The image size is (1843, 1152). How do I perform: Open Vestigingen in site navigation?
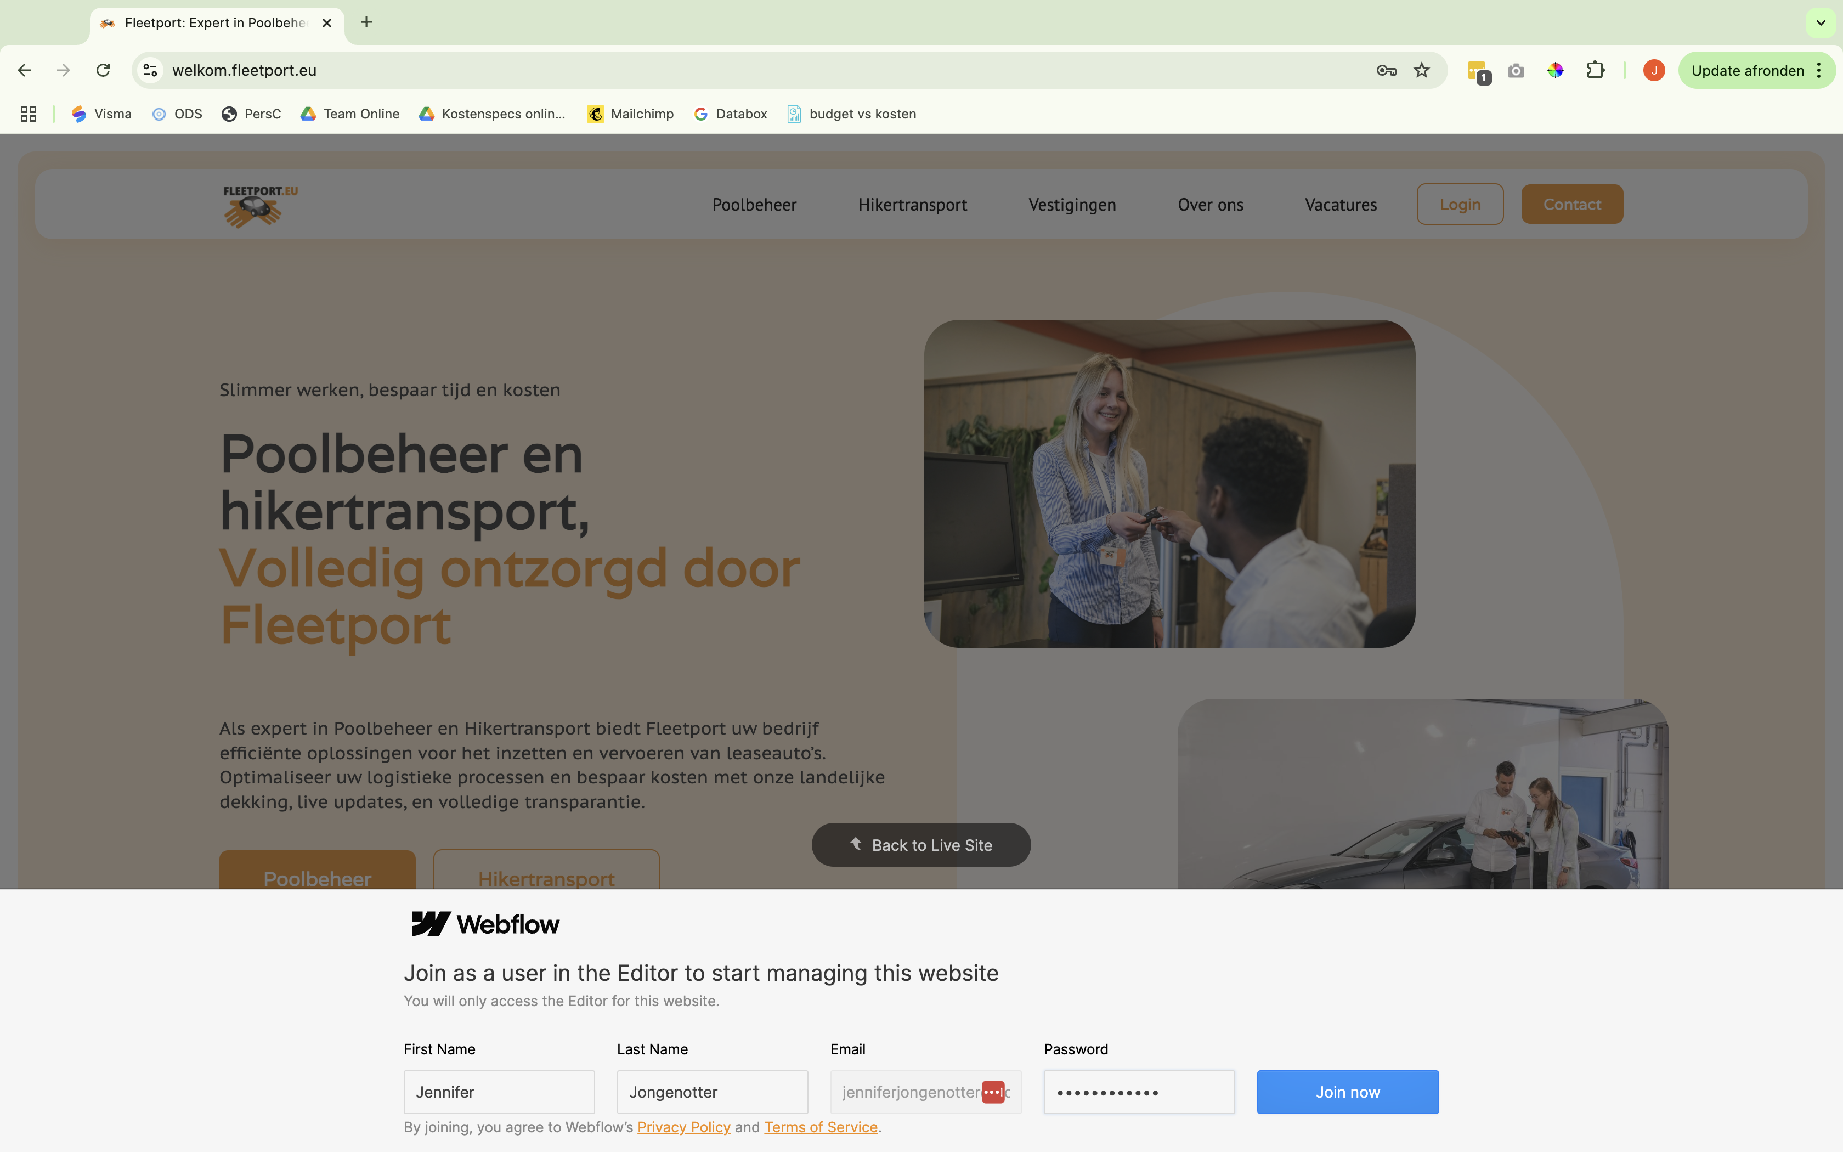point(1072,204)
